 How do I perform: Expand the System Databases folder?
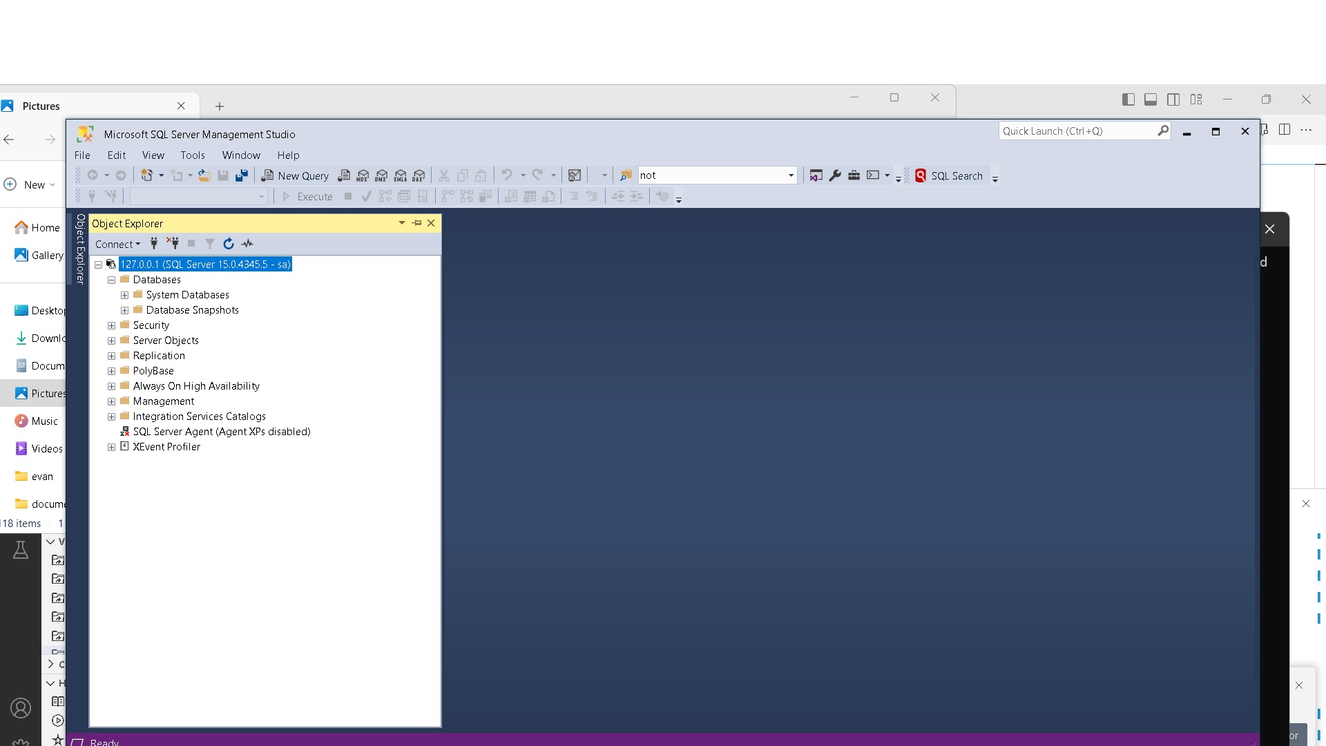point(124,295)
